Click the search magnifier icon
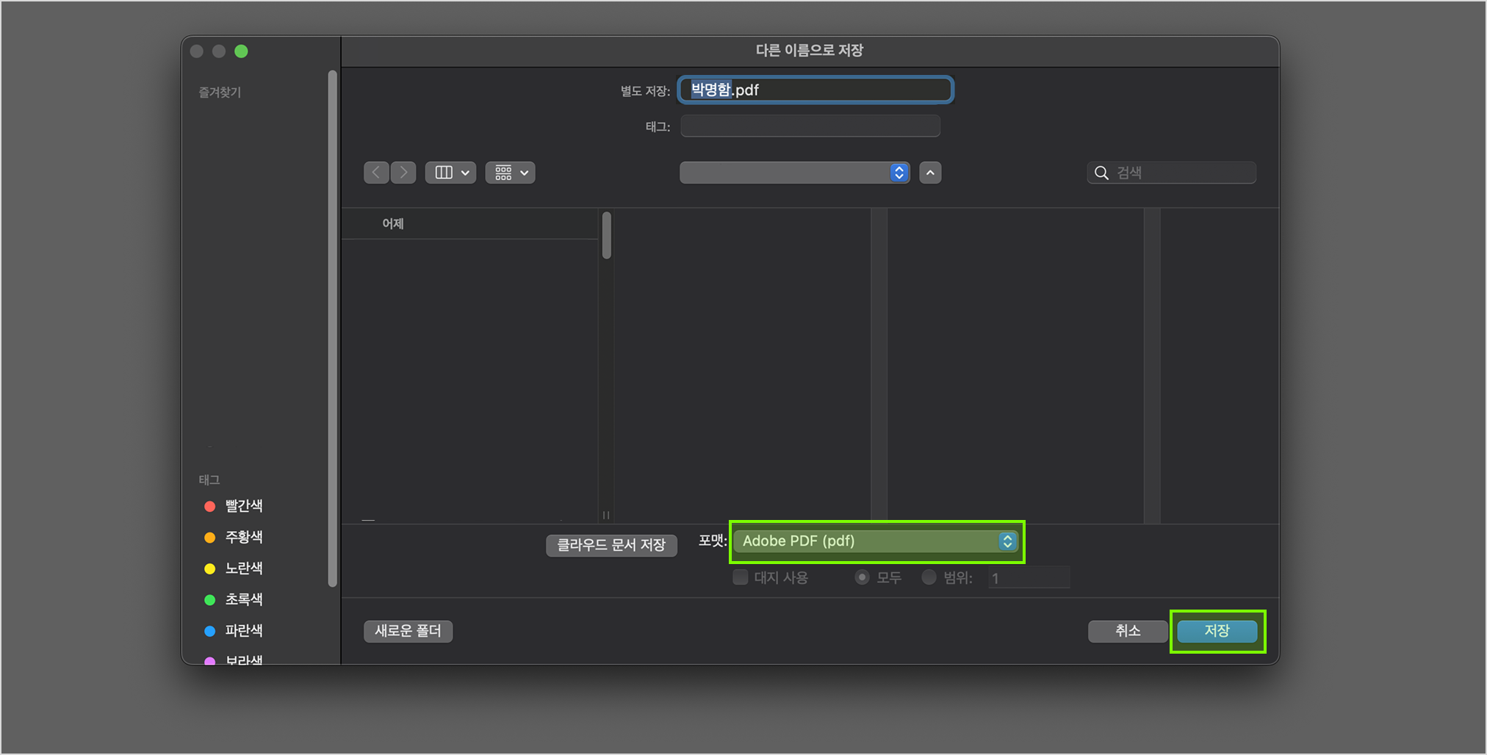 [x=1101, y=173]
